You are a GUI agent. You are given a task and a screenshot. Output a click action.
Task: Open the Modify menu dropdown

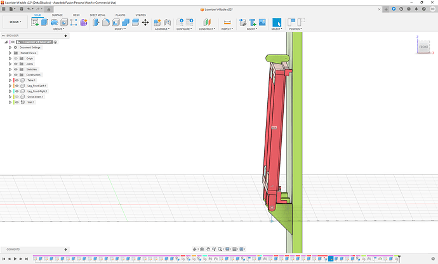120,29
